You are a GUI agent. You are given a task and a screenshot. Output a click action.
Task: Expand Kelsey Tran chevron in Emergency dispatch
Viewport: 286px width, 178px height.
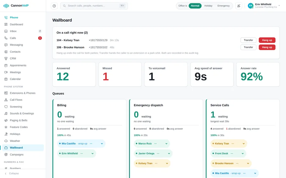(167, 163)
